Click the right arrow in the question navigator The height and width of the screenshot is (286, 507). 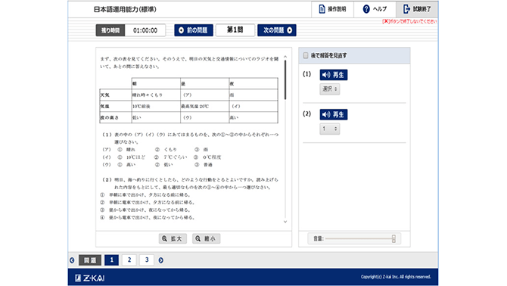tap(160, 260)
